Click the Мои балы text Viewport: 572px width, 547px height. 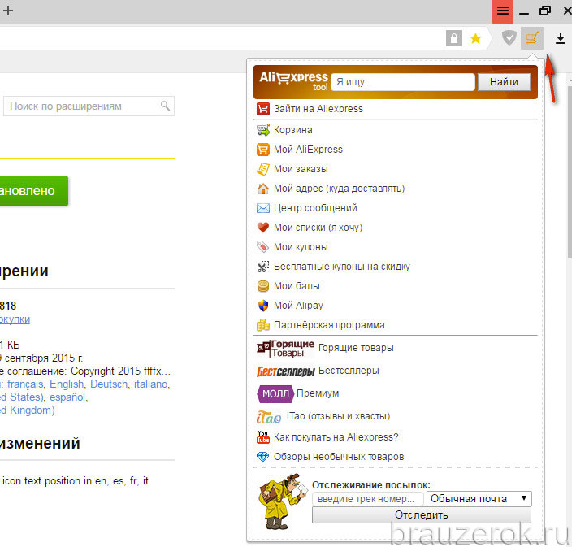tap(297, 286)
